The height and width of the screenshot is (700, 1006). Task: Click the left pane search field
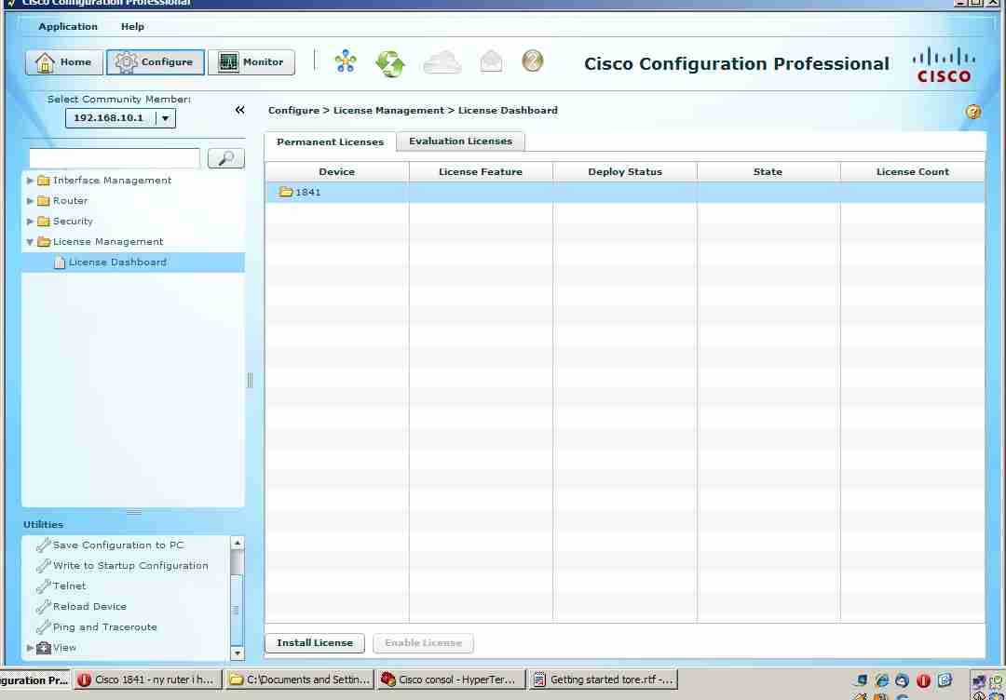(115, 158)
